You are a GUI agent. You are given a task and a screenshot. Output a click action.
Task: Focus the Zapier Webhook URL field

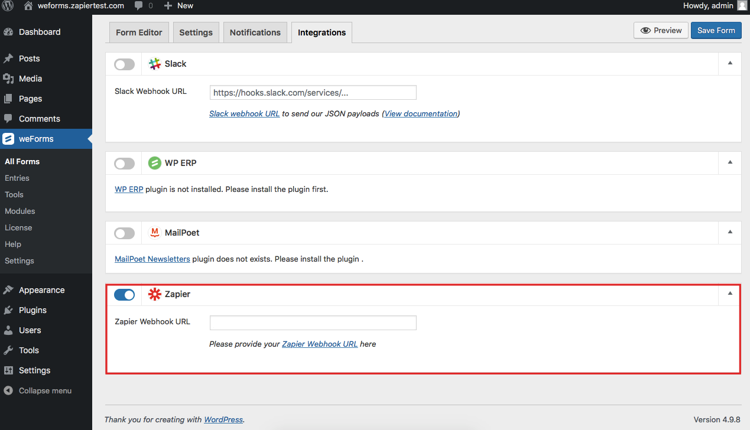click(313, 322)
